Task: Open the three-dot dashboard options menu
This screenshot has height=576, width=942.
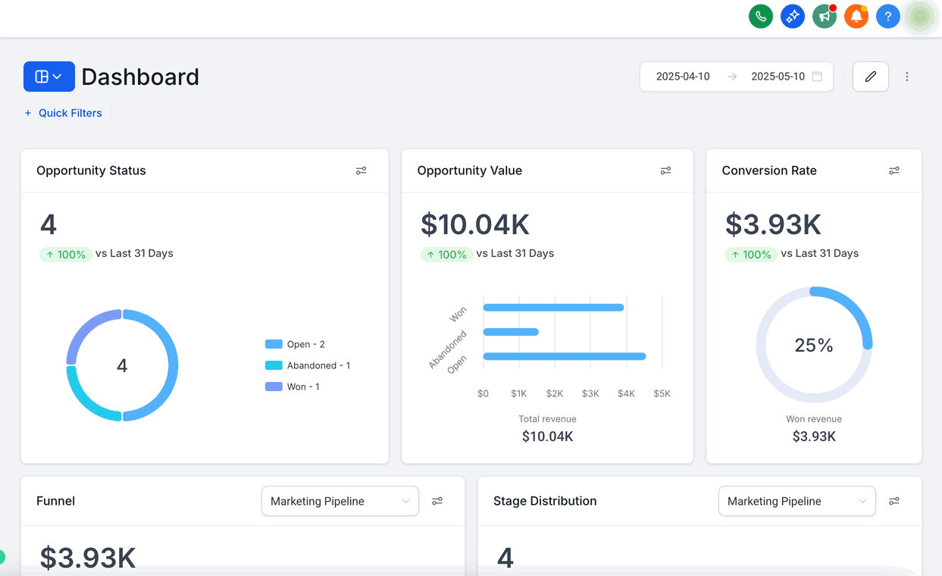Action: (907, 77)
